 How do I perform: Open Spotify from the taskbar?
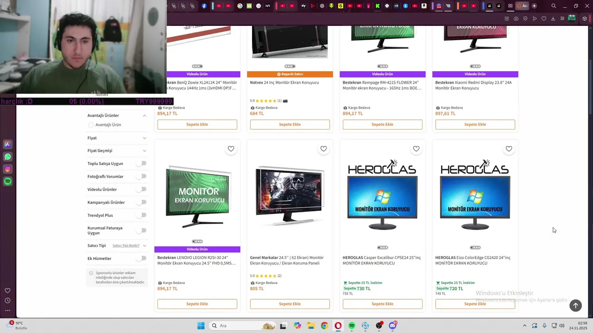pos(352,326)
